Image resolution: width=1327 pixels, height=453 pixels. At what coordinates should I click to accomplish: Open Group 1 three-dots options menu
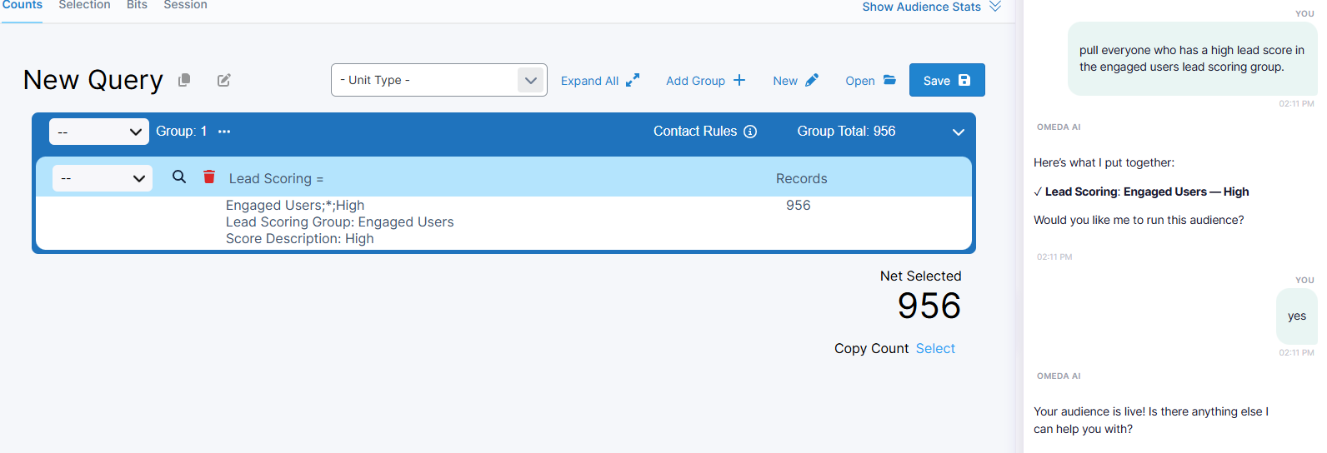coord(224,132)
